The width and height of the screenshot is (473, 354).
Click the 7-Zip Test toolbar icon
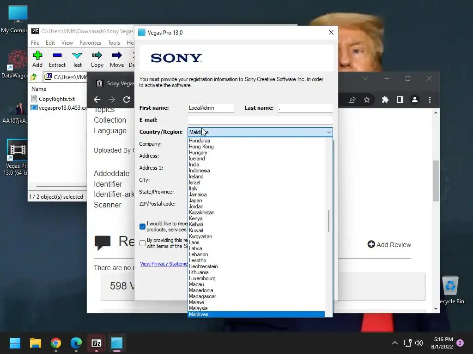pyautogui.click(x=77, y=55)
